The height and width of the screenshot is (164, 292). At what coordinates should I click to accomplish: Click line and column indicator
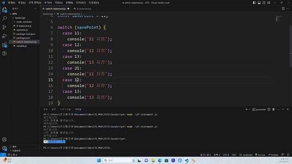point(206,155)
